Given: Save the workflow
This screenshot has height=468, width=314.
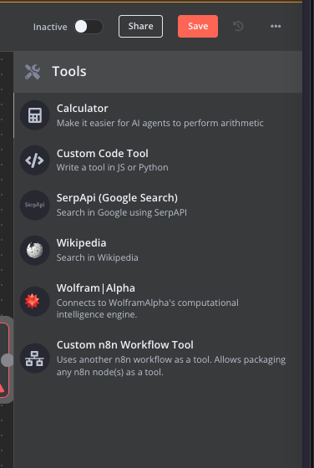Looking at the screenshot, I should pyautogui.click(x=198, y=26).
